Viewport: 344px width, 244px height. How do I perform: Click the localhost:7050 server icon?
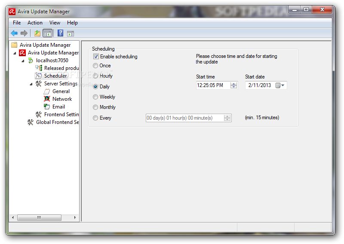[31, 60]
